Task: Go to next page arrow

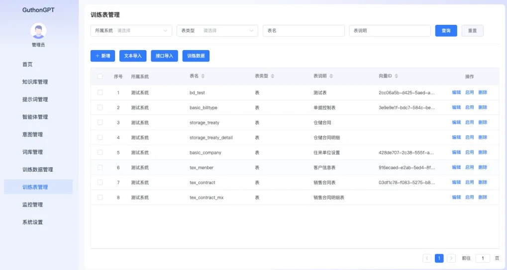Action: pyautogui.click(x=451, y=258)
